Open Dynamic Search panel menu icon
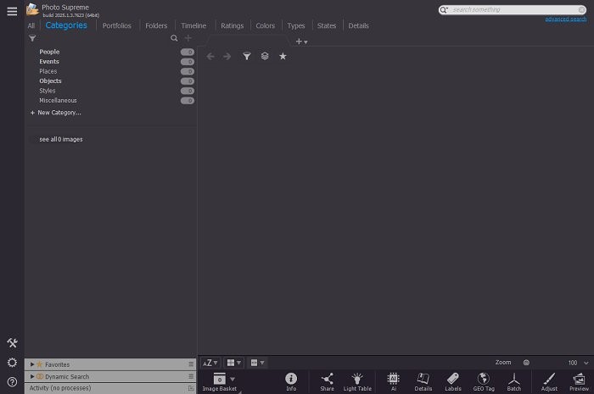The image size is (594, 394). pos(191,376)
